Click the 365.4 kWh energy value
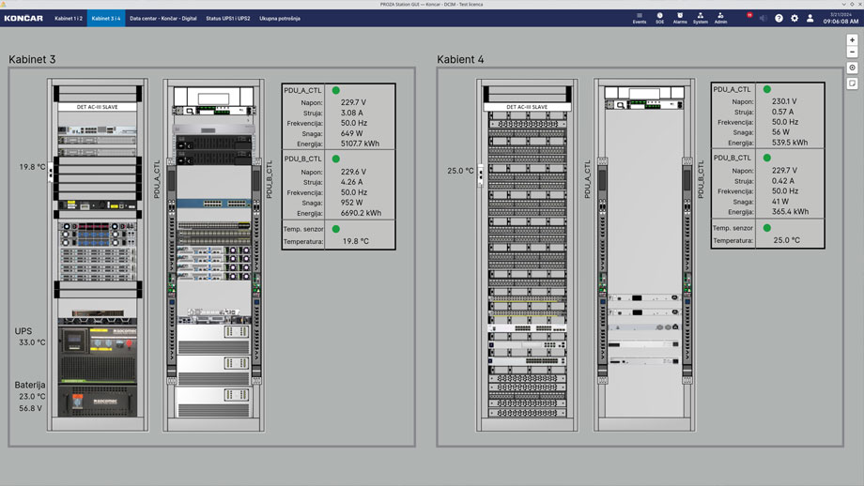 click(790, 212)
